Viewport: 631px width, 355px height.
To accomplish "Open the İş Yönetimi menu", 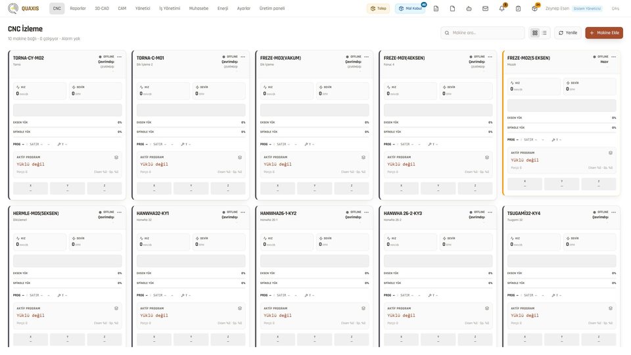I will (x=170, y=9).
